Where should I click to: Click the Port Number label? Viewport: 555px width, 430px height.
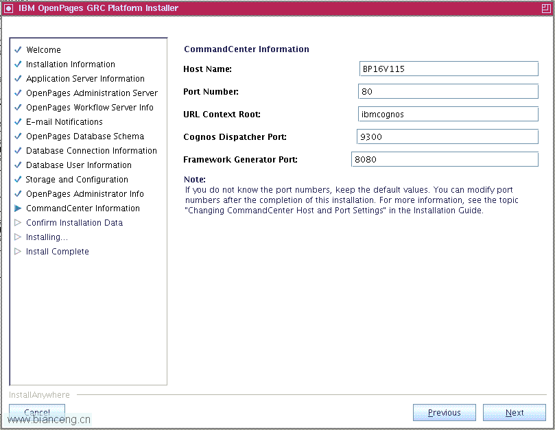click(x=211, y=92)
